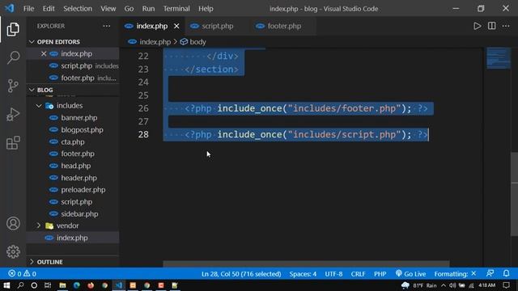Open the Run menu
The width and height of the screenshot is (518, 291).
148,9
